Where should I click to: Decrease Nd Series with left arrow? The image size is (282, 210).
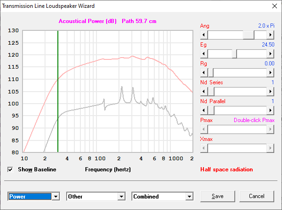click(204, 92)
